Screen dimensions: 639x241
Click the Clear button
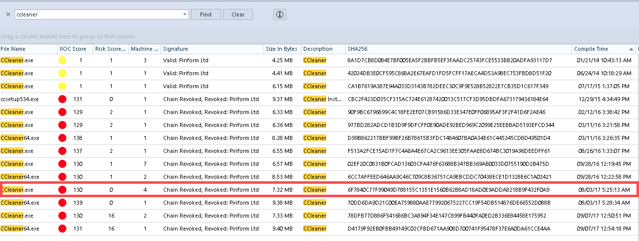click(x=238, y=14)
